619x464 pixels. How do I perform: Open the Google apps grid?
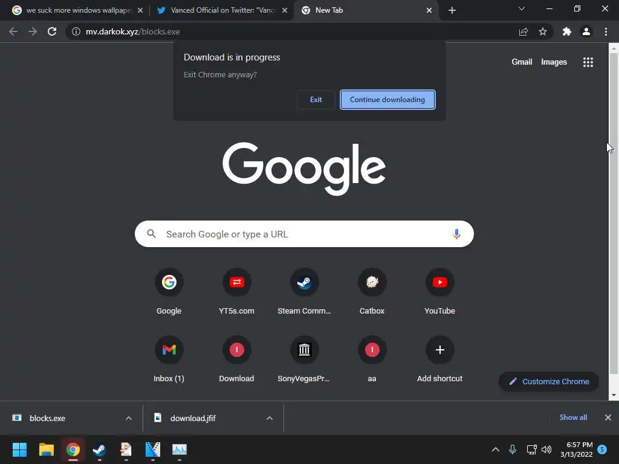[x=588, y=62]
